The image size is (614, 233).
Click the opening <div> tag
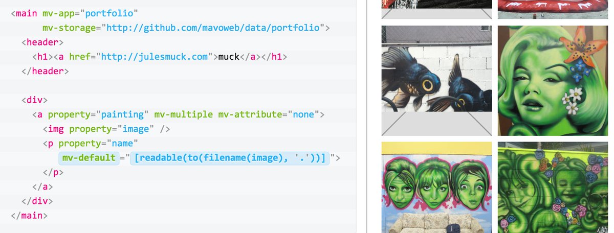[x=34, y=100]
